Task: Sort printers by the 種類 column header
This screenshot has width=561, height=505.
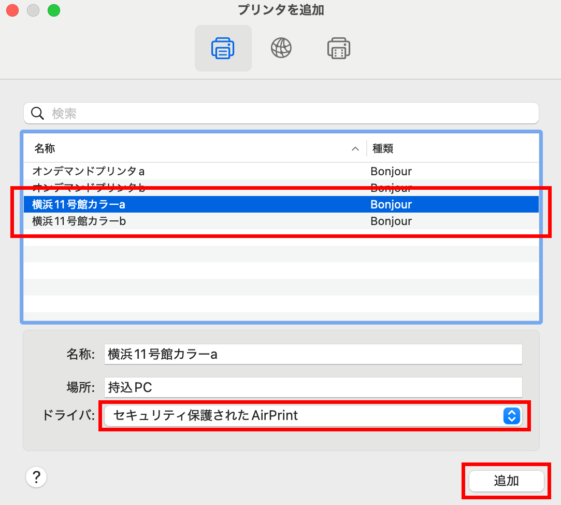Action: point(451,149)
